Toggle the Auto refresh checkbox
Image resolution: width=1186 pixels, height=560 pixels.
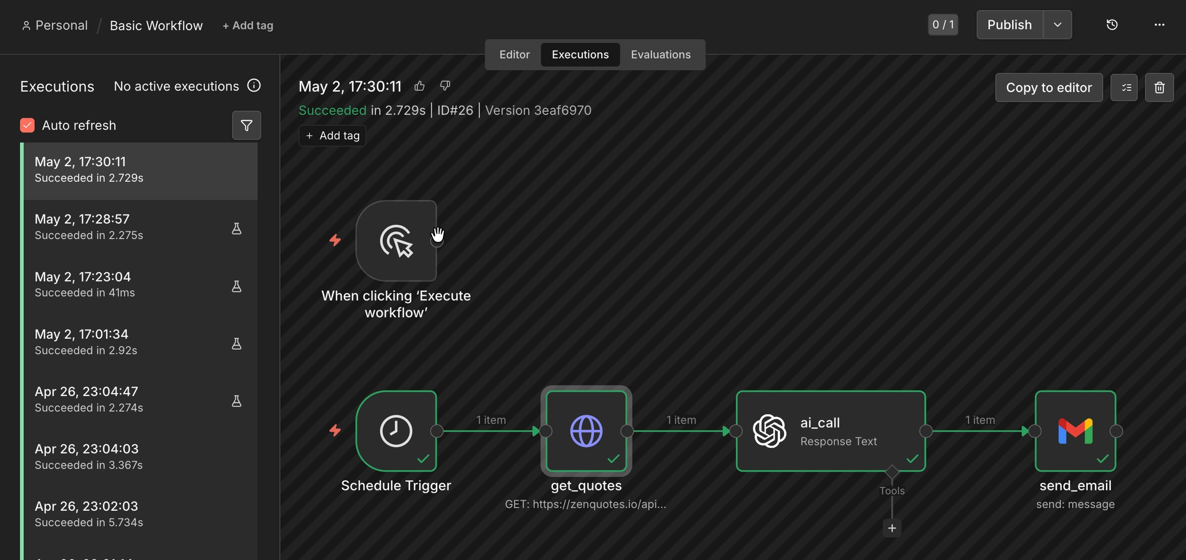[27, 125]
